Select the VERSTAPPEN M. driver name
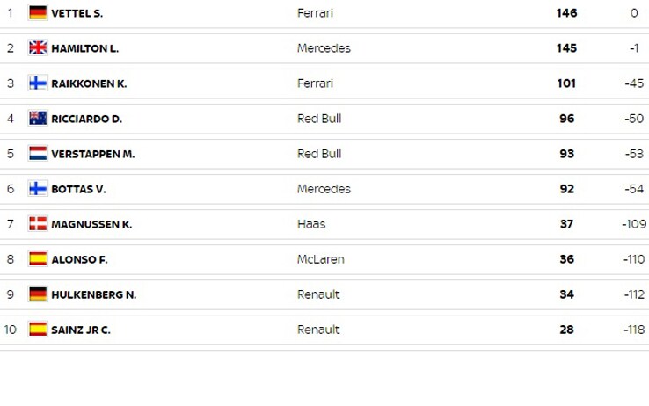The image size is (649, 406). pyautogui.click(x=93, y=154)
